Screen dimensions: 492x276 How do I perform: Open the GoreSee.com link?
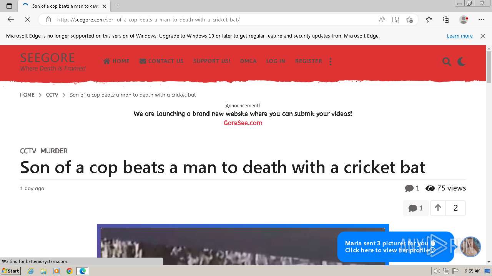(243, 123)
